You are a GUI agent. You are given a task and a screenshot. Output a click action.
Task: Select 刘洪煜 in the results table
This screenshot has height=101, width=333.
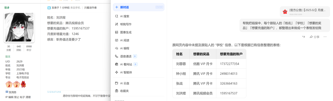(x=181, y=93)
